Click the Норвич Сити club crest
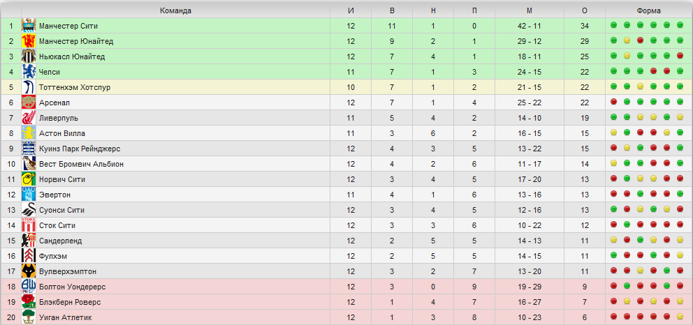Viewport: 693px width, 325px height. tap(29, 179)
